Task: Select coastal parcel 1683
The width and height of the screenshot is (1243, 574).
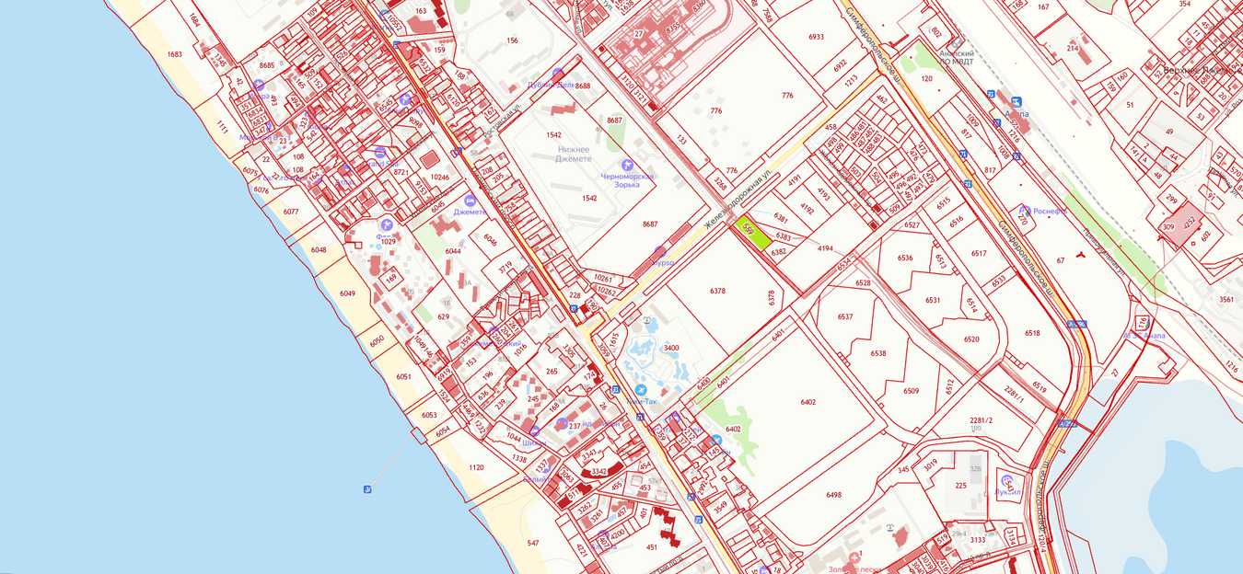Action: (x=174, y=54)
